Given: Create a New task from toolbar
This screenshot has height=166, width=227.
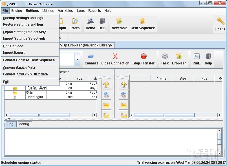Looking at the screenshot, I should pyautogui.click(x=119, y=24).
